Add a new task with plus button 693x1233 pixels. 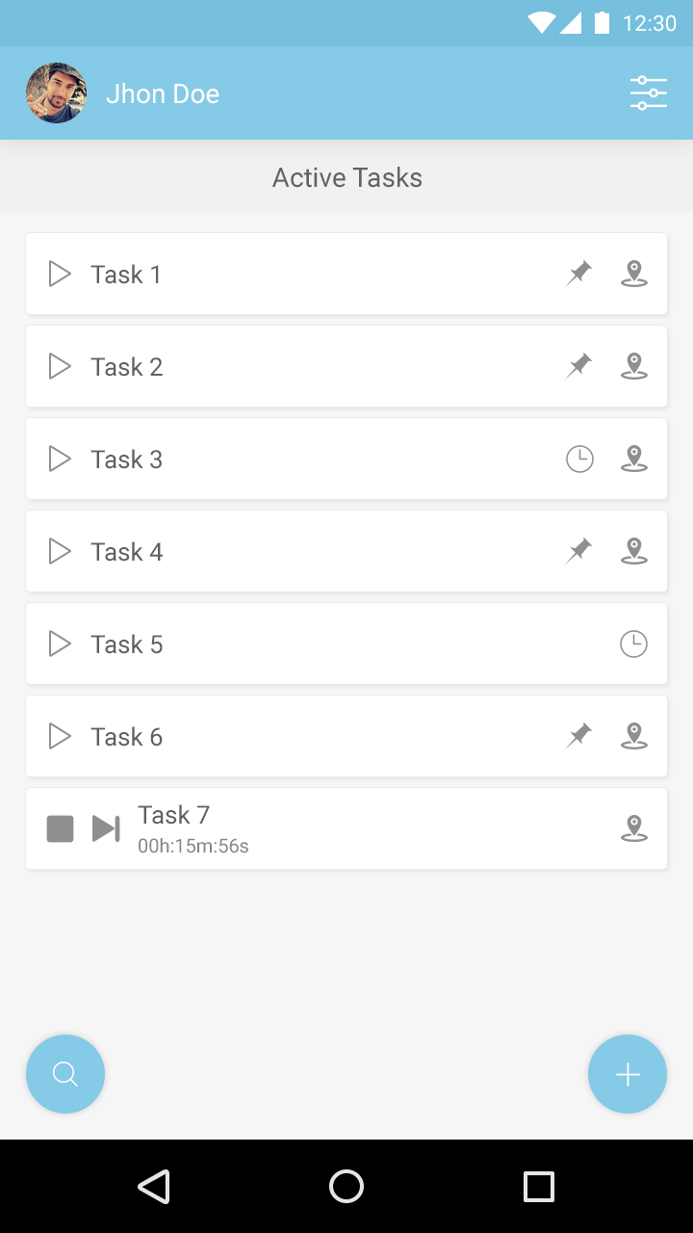[x=628, y=1074]
